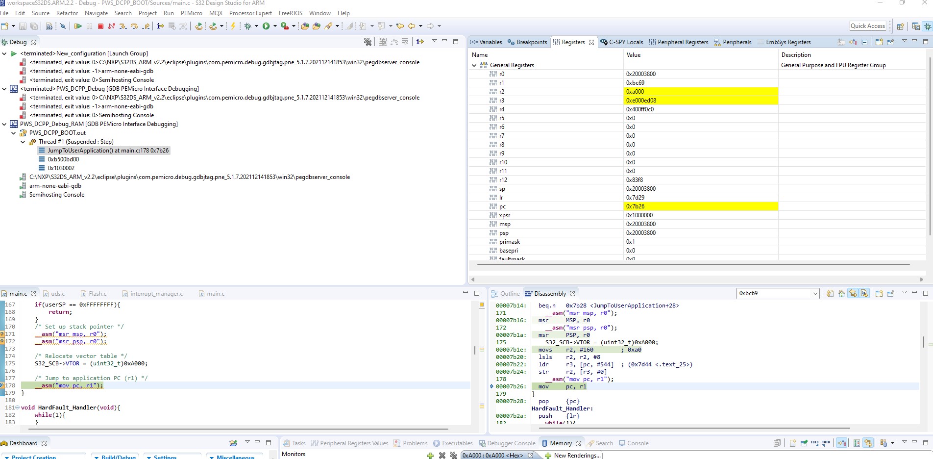
Task: Toggle Link with Active Debug Context
Action: [853, 293]
